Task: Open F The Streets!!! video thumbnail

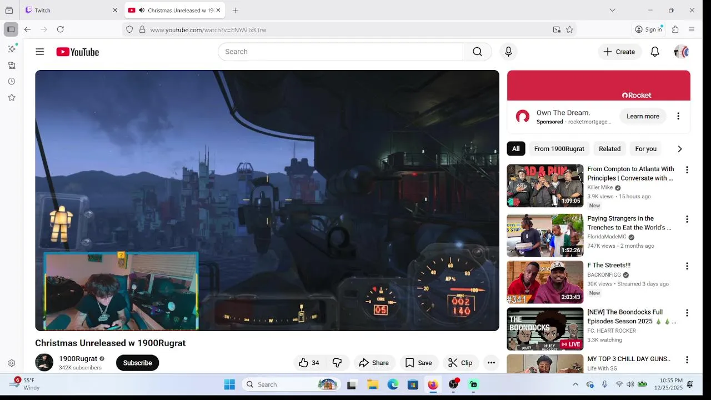Action: point(545,282)
